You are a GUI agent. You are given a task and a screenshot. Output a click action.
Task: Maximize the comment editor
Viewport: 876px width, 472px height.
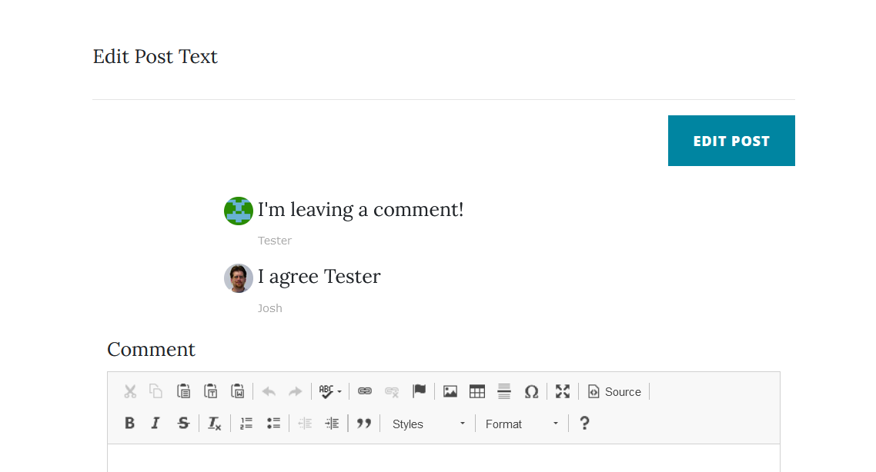[563, 391]
